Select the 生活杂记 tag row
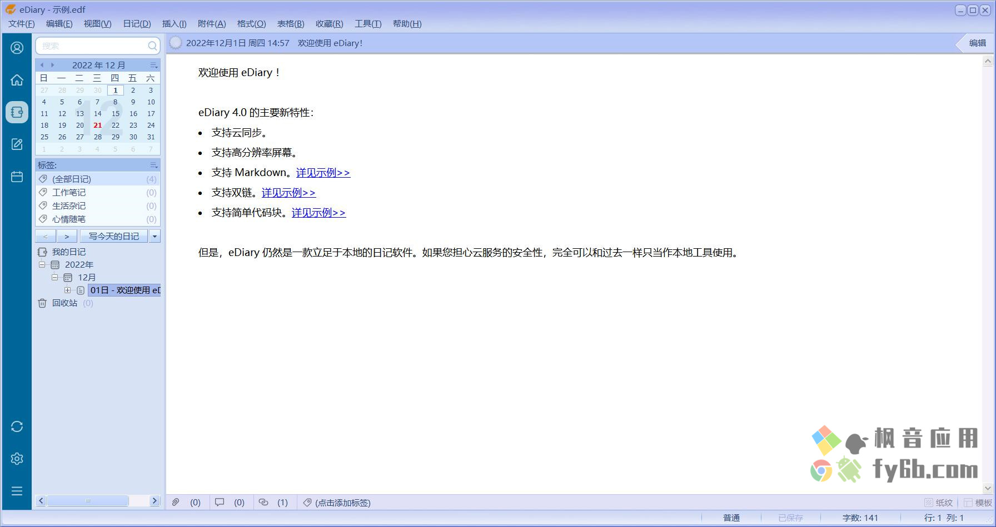Viewport: 996px width, 527px height. (98, 205)
